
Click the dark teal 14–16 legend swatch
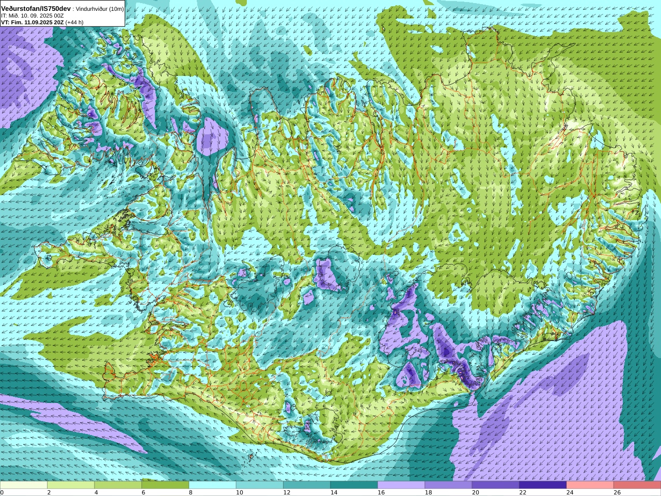[x=354, y=485]
